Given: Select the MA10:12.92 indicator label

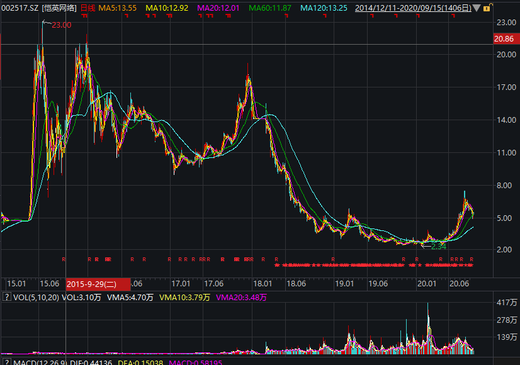Looking at the screenshot, I should point(167,8).
